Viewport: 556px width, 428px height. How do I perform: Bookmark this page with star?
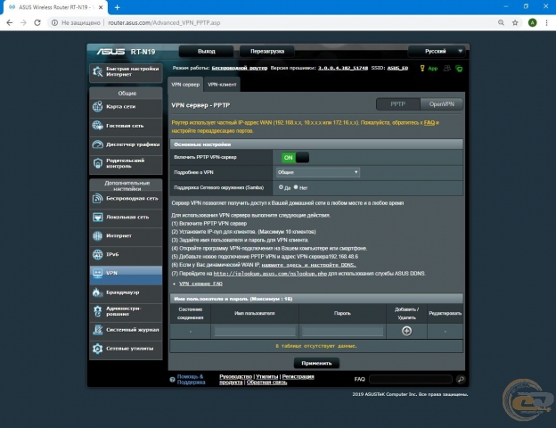[515, 22]
